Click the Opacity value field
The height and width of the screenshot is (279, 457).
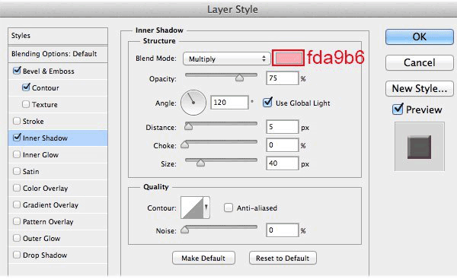pos(283,78)
